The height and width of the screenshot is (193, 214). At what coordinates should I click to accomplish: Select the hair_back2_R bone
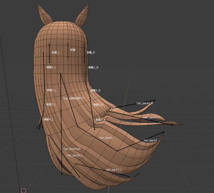[x=145, y=103]
